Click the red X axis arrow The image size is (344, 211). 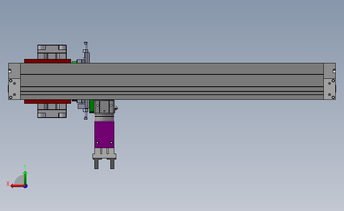[x=17, y=186]
